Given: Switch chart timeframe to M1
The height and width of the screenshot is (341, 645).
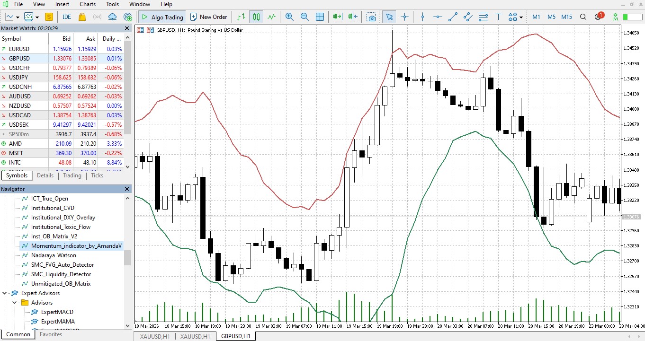Looking at the screenshot, I should [x=536, y=17].
